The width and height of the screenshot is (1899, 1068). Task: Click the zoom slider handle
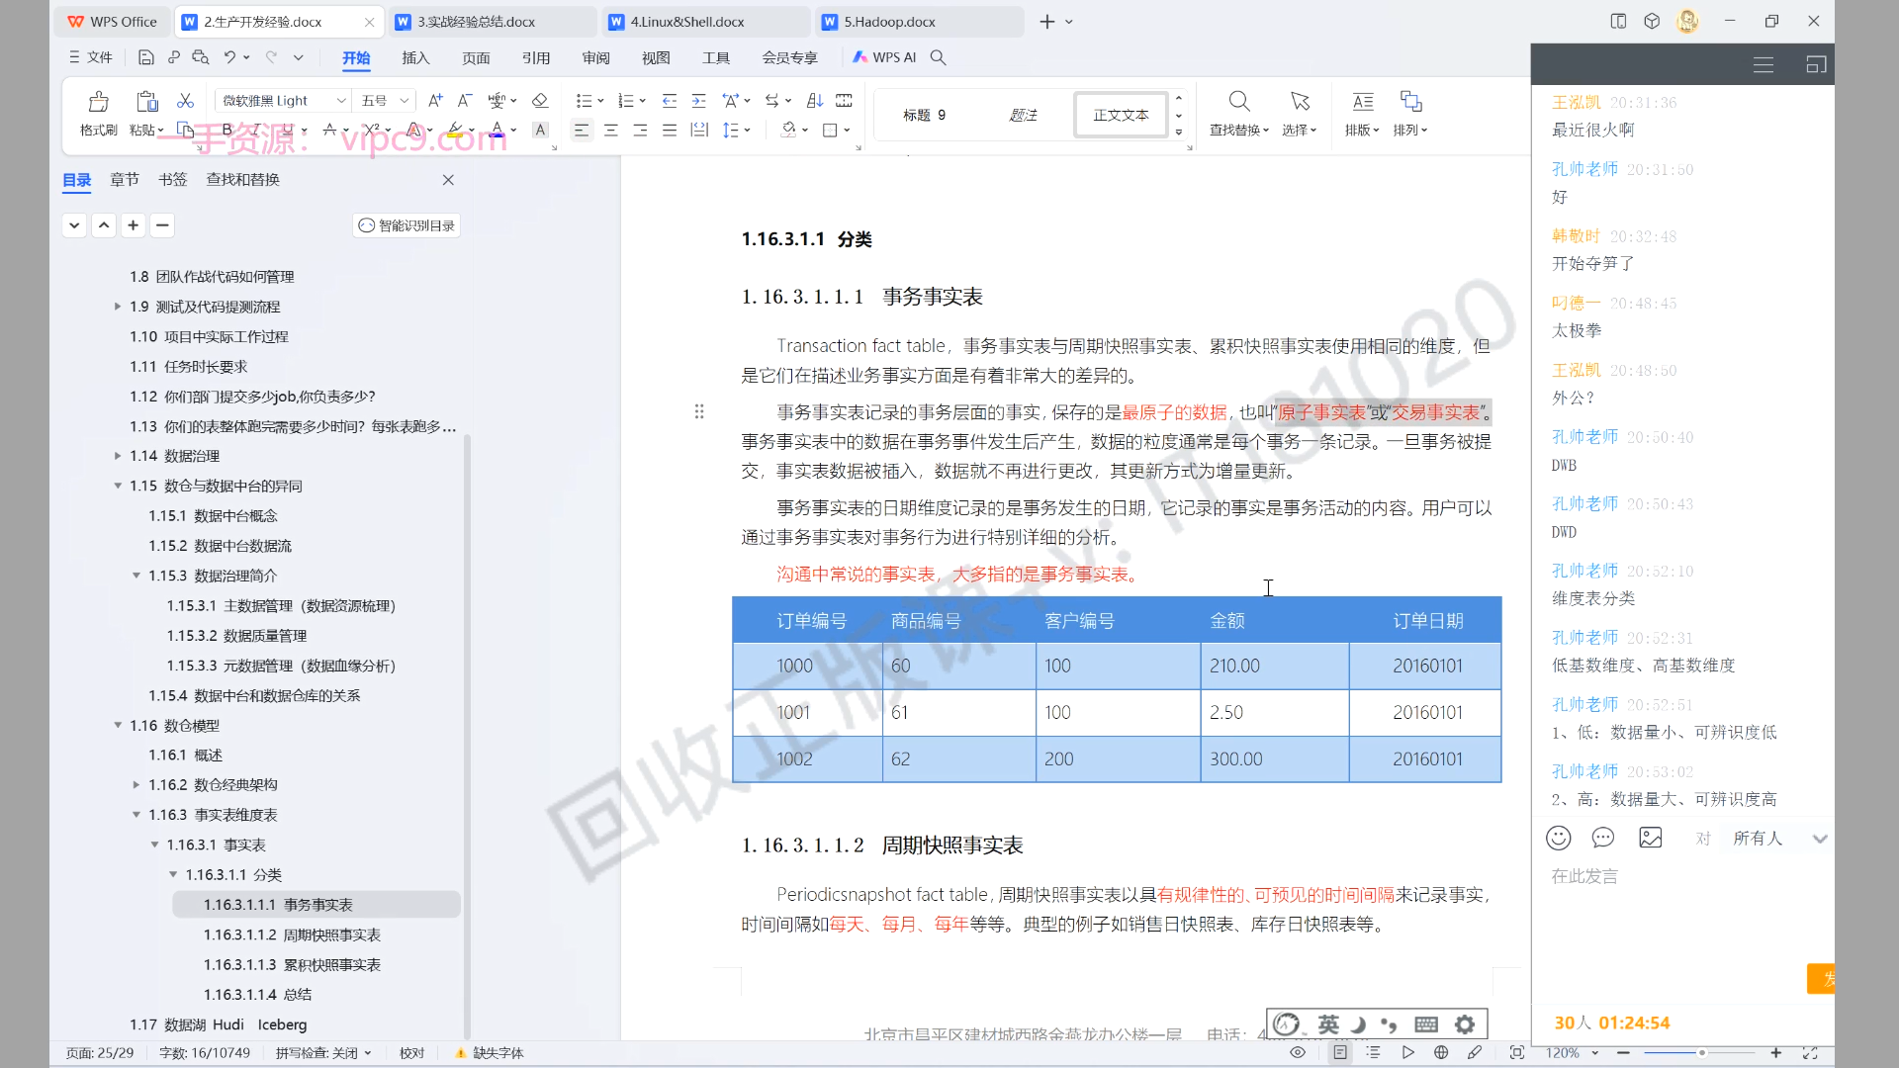(1702, 1053)
